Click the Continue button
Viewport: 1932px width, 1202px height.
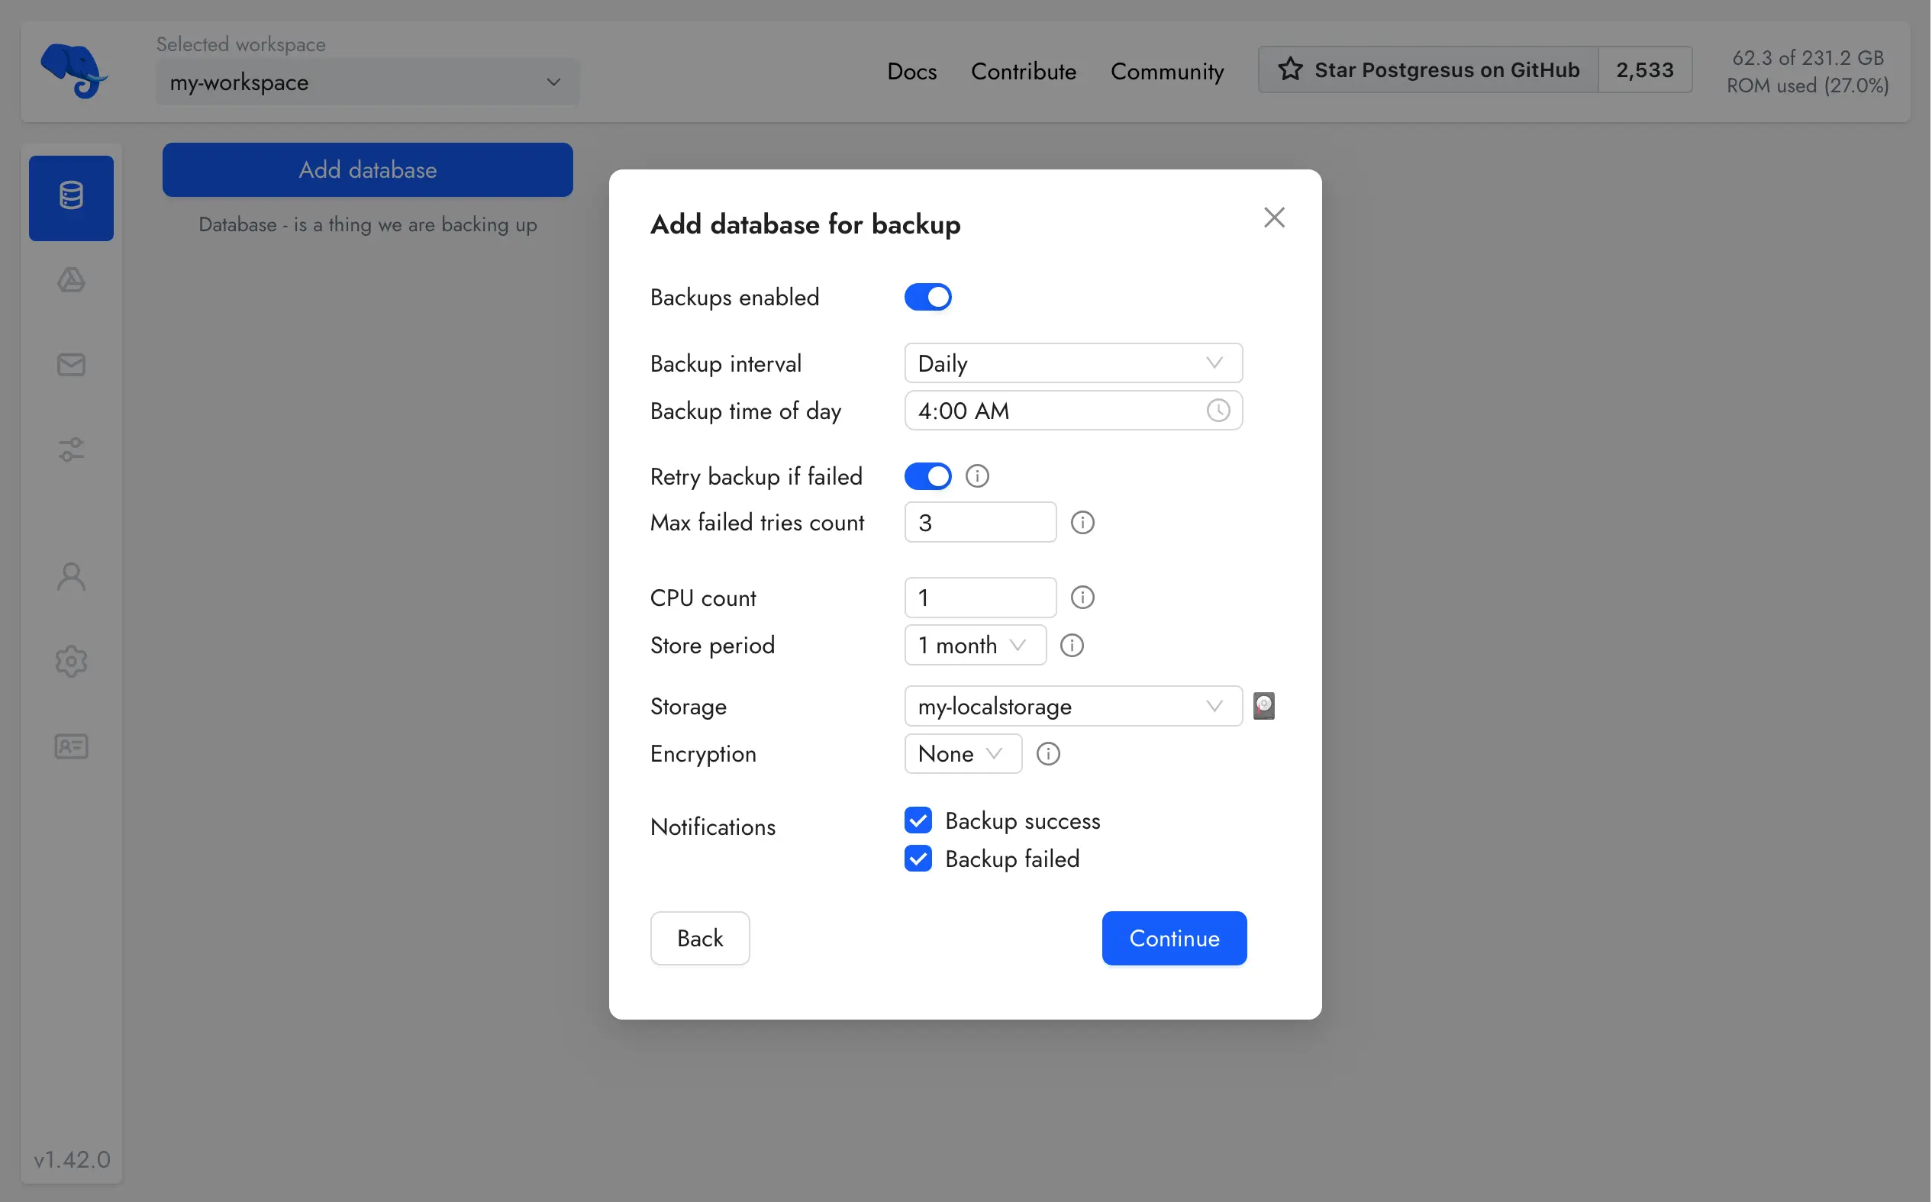click(x=1173, y=938)
